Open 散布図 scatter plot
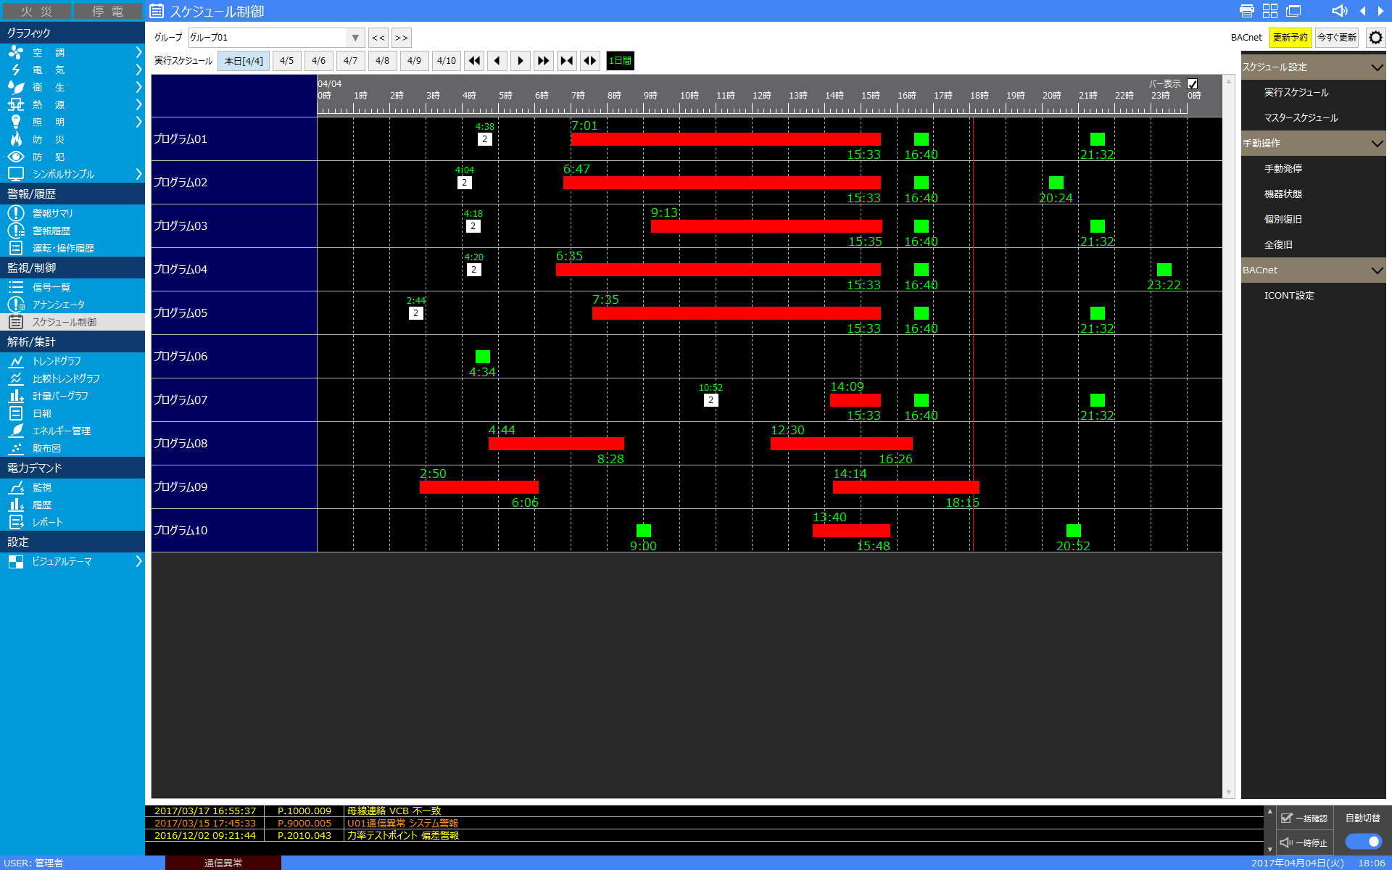The height and width of the screenshot is (870, 1392). click(x=72, y=448)
